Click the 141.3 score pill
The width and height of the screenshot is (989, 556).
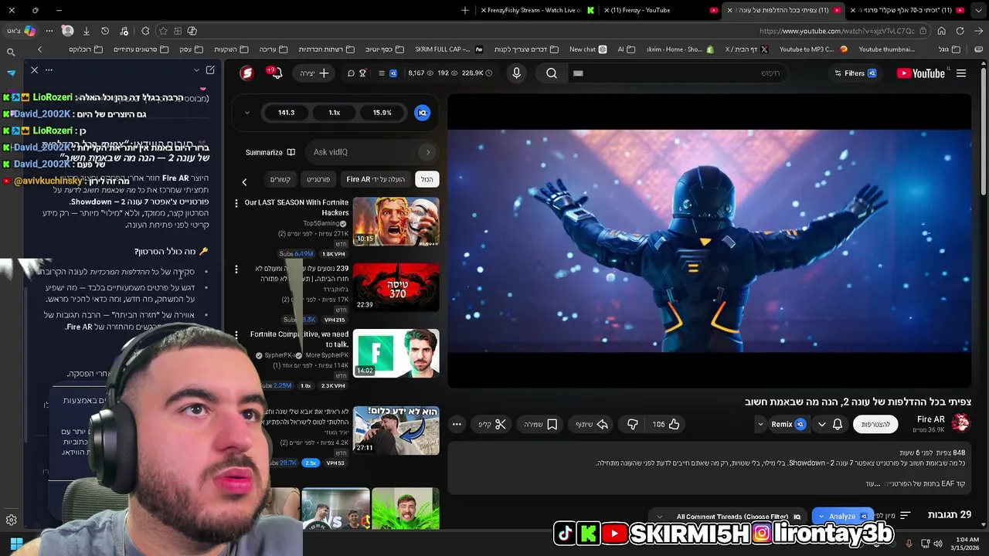tap(286, 113)
